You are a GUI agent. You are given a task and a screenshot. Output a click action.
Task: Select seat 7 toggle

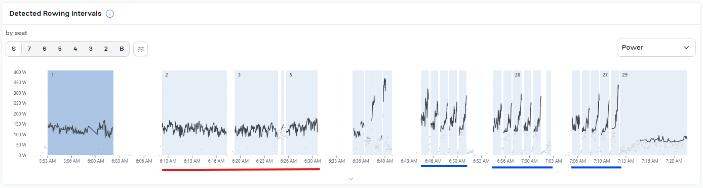tap(29, 49)
